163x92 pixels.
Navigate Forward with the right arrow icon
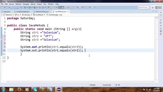92,7
